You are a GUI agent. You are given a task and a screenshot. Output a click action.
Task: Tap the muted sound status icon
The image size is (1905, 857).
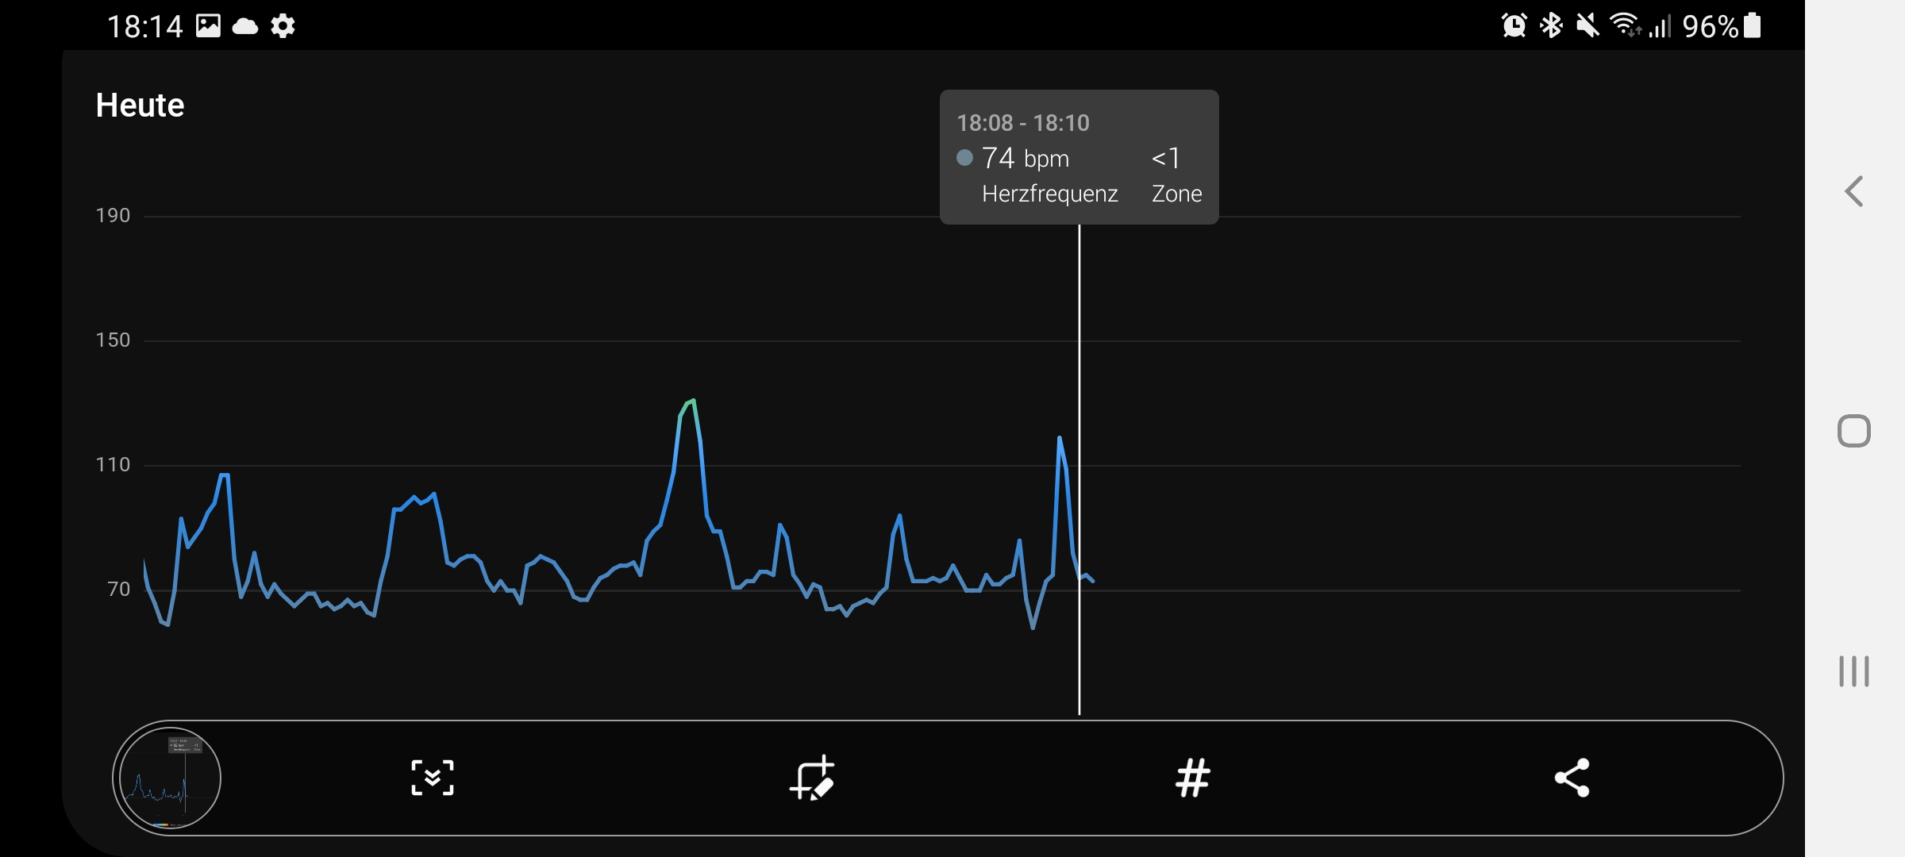[x=1587, y=26]
